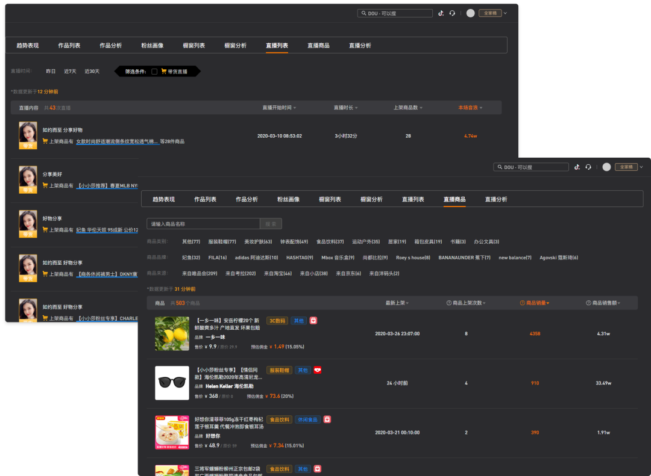Click the help icon next to 商品上架次数
Screen dimensions: 651x476
(x=449, y=303)
